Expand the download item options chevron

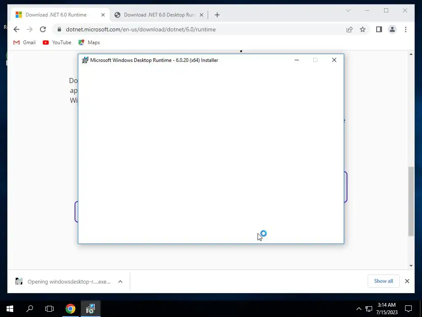(120, 282)
